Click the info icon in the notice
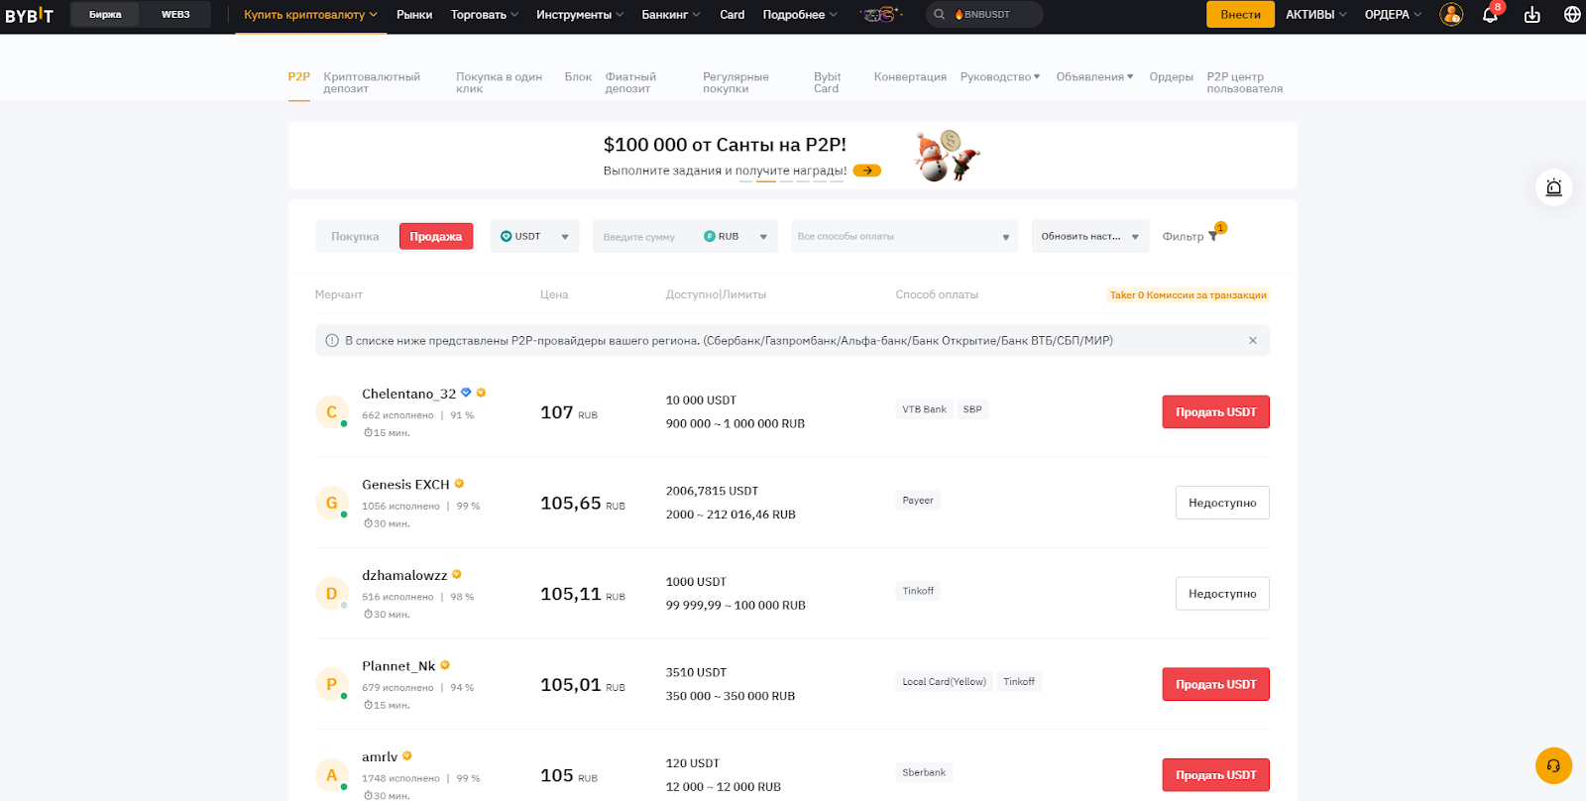Screen dimensions: 1586x801 point(332,340)
